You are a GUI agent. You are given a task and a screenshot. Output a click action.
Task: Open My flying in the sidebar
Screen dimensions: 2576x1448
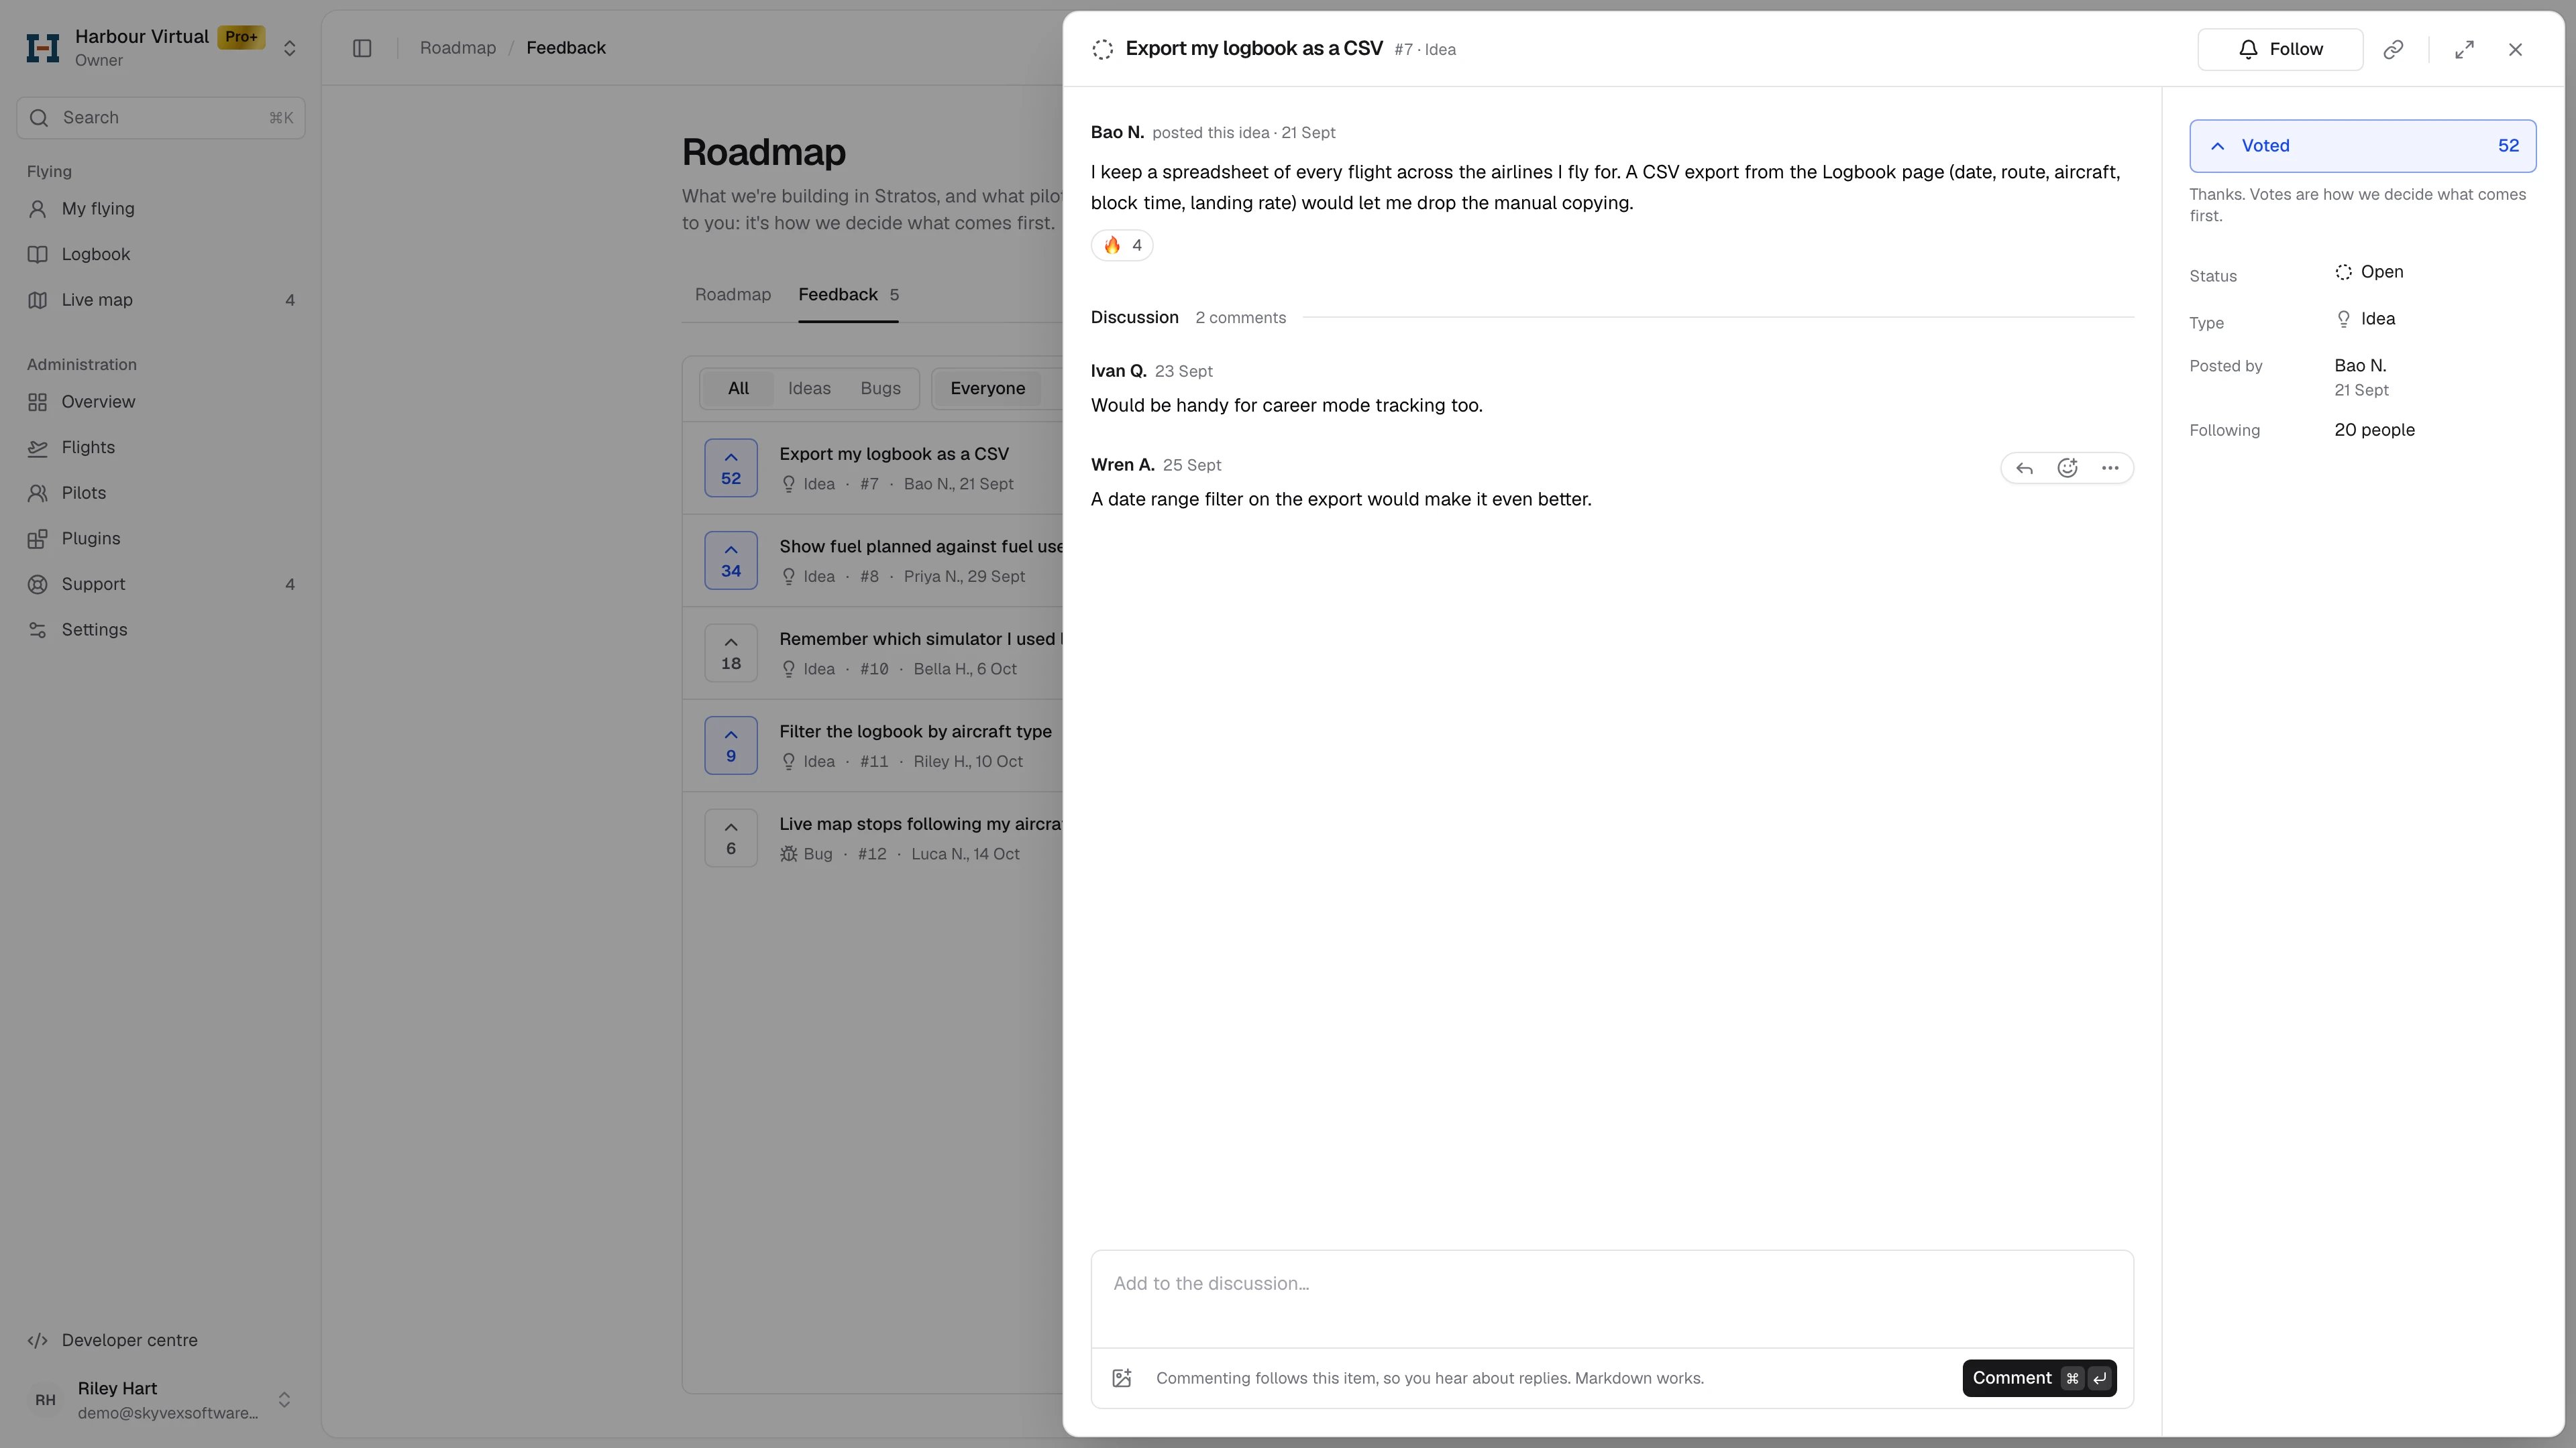(161, 209)
